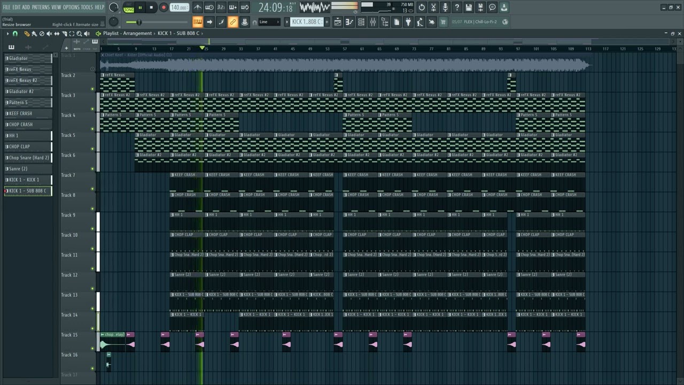Open the OPTIONS menu
The height and width of the screenshot is (385, 684).
[71, 7]
